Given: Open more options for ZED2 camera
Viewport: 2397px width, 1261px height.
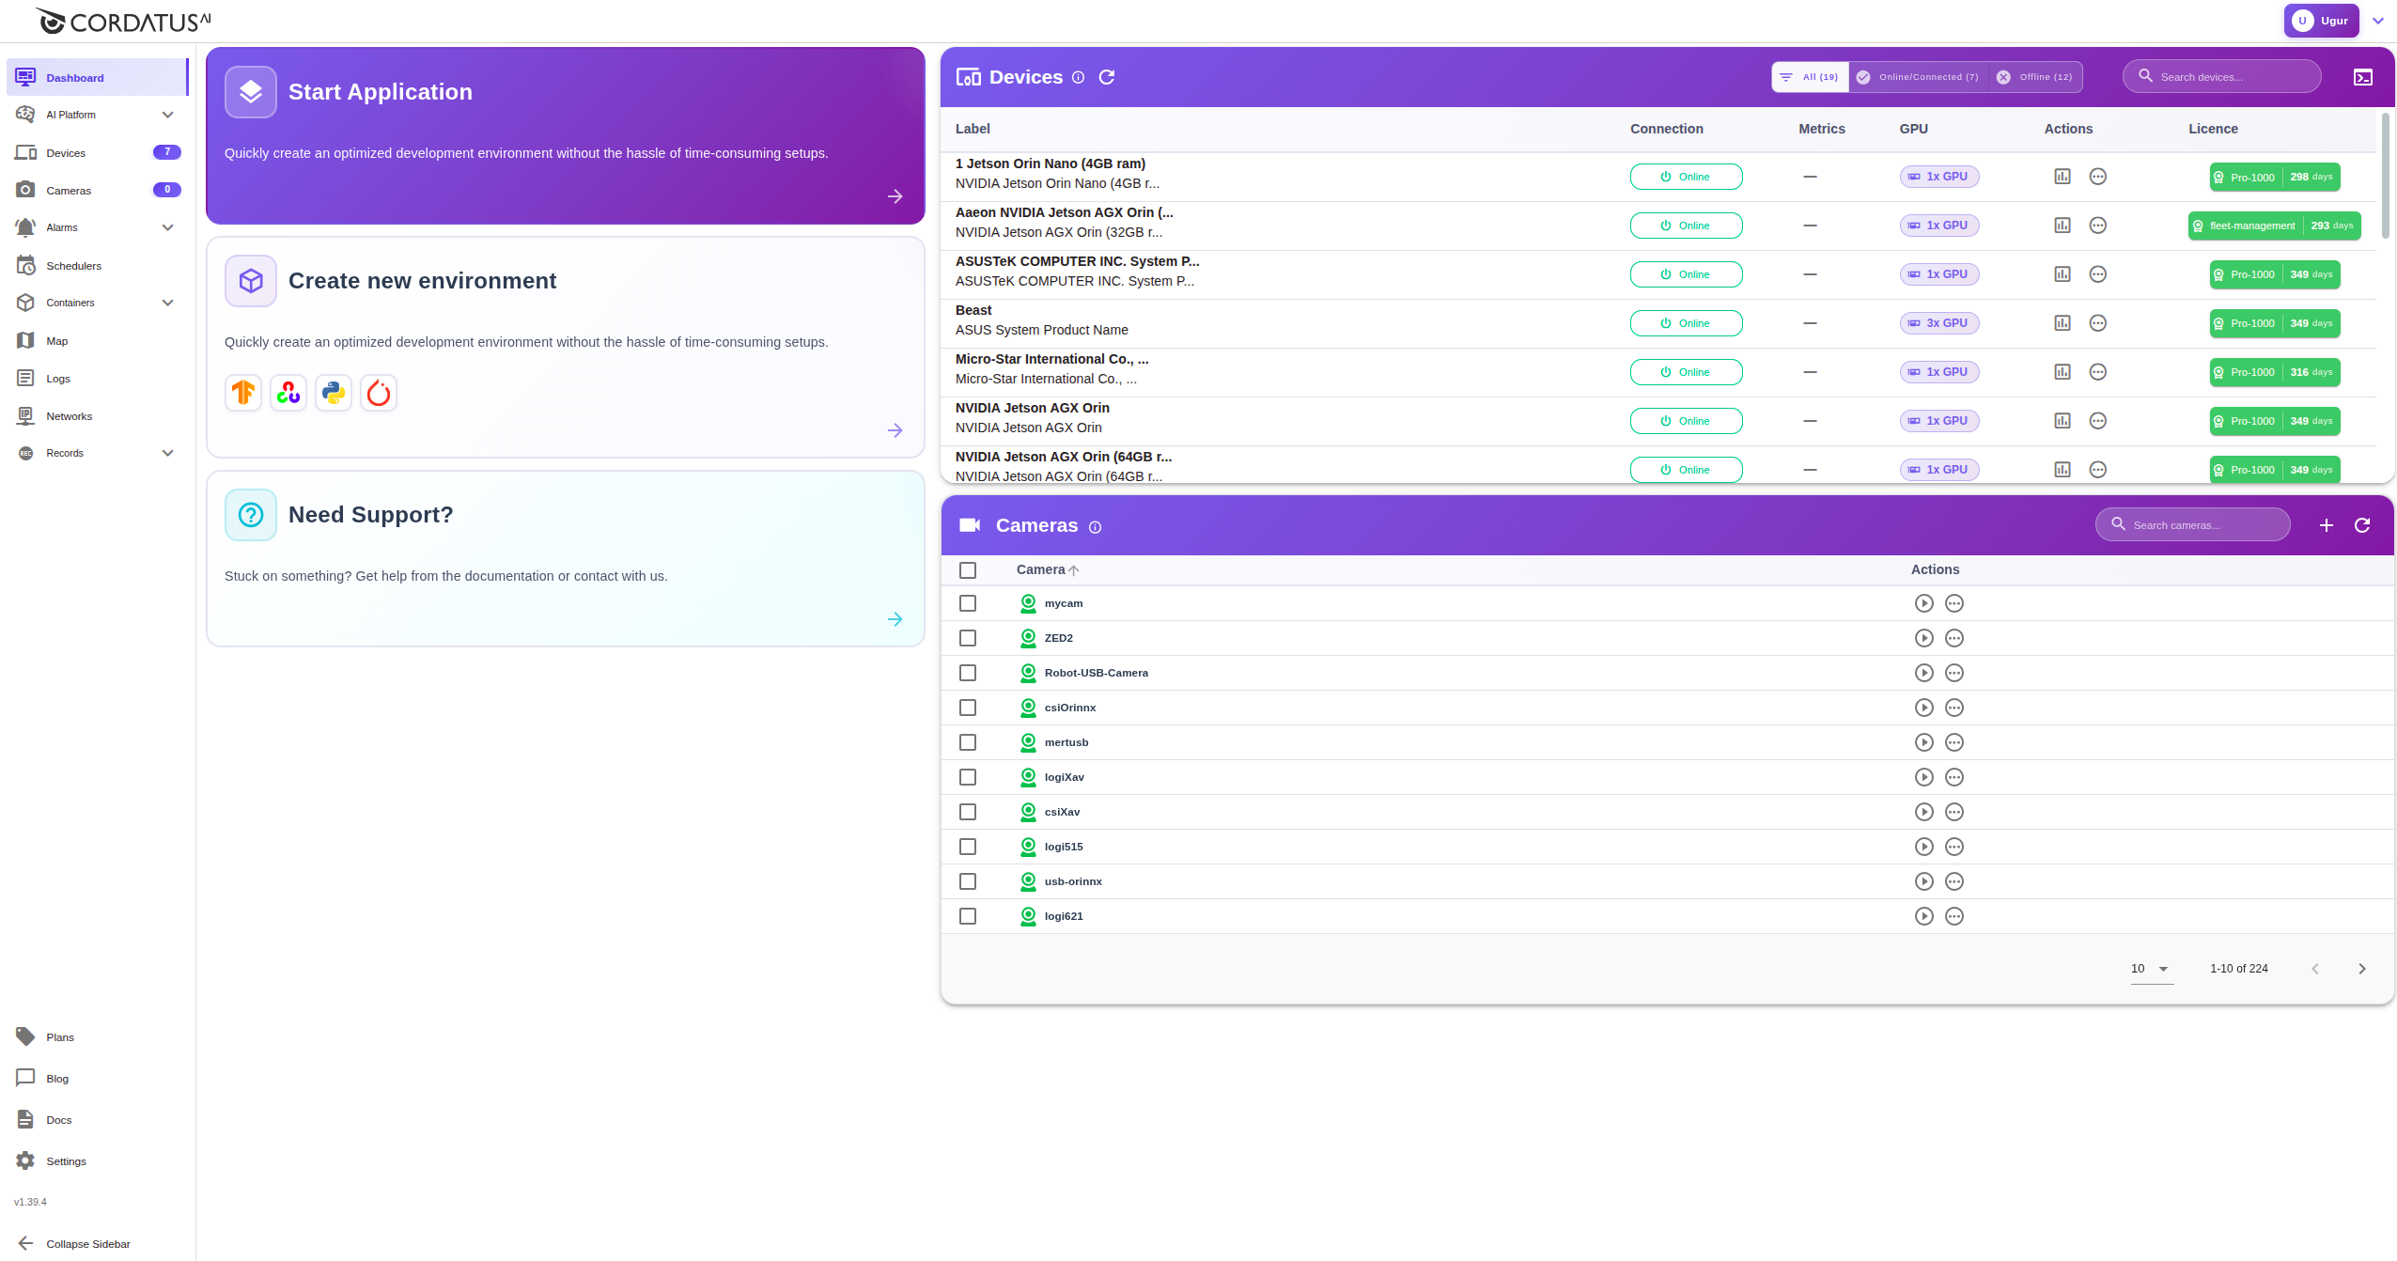Looking at the screenshot, I should [1954, 637].
